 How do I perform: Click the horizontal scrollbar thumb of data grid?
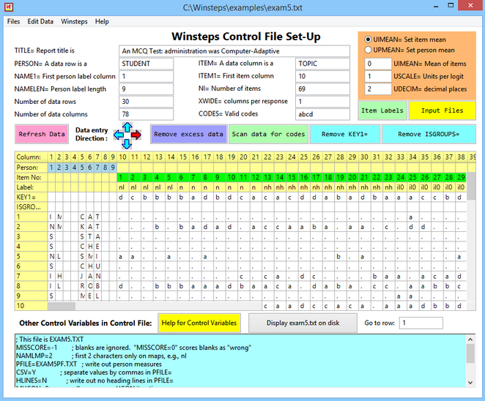pos(62,306)
